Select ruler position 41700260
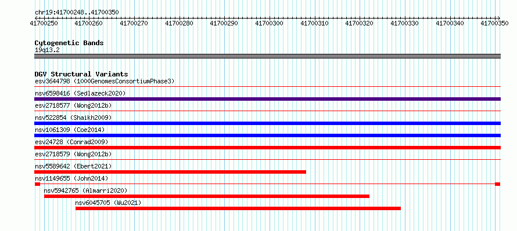 point(88,23)
